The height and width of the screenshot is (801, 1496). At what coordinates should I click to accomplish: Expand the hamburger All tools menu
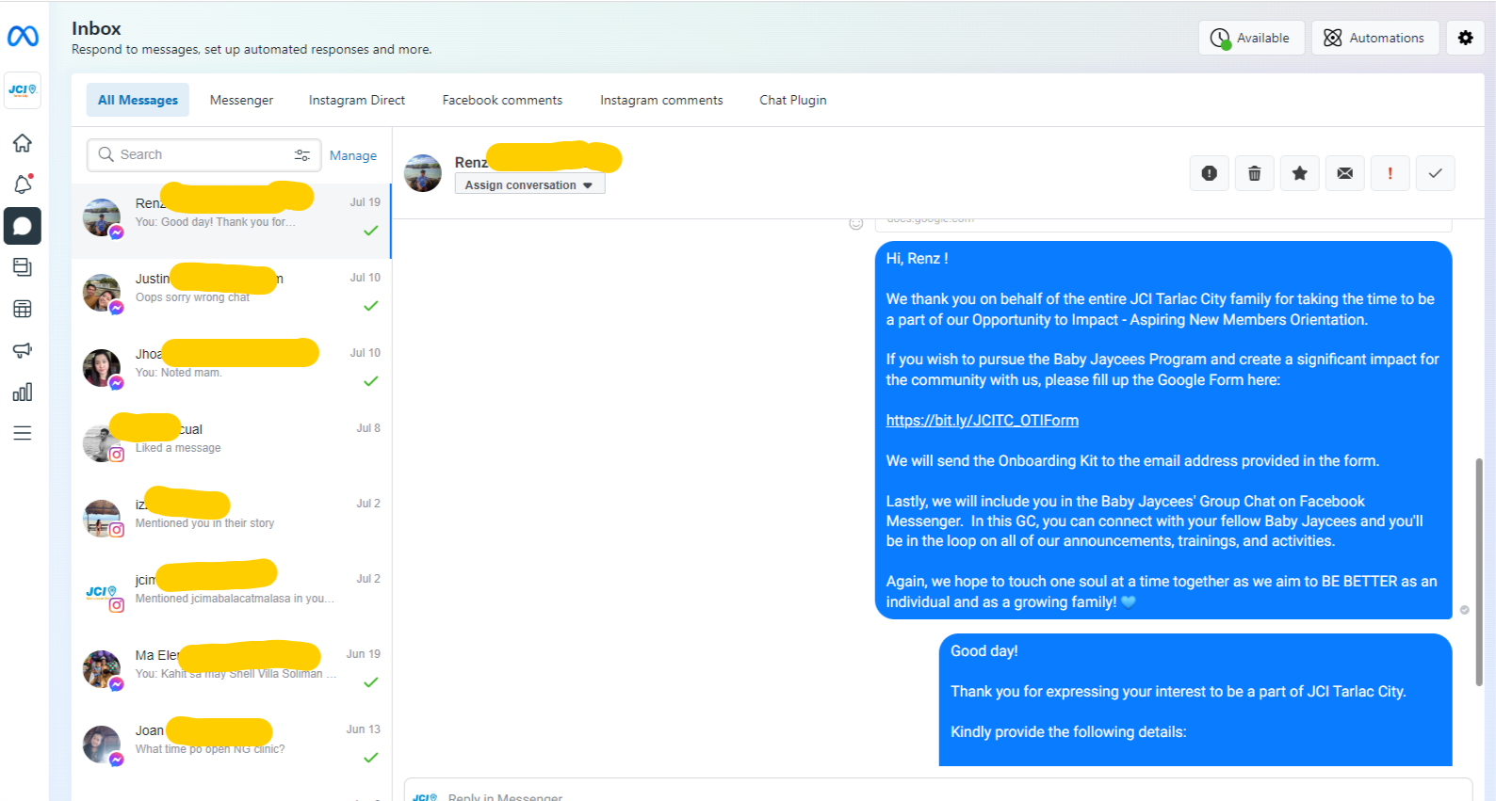click(23, 433)
